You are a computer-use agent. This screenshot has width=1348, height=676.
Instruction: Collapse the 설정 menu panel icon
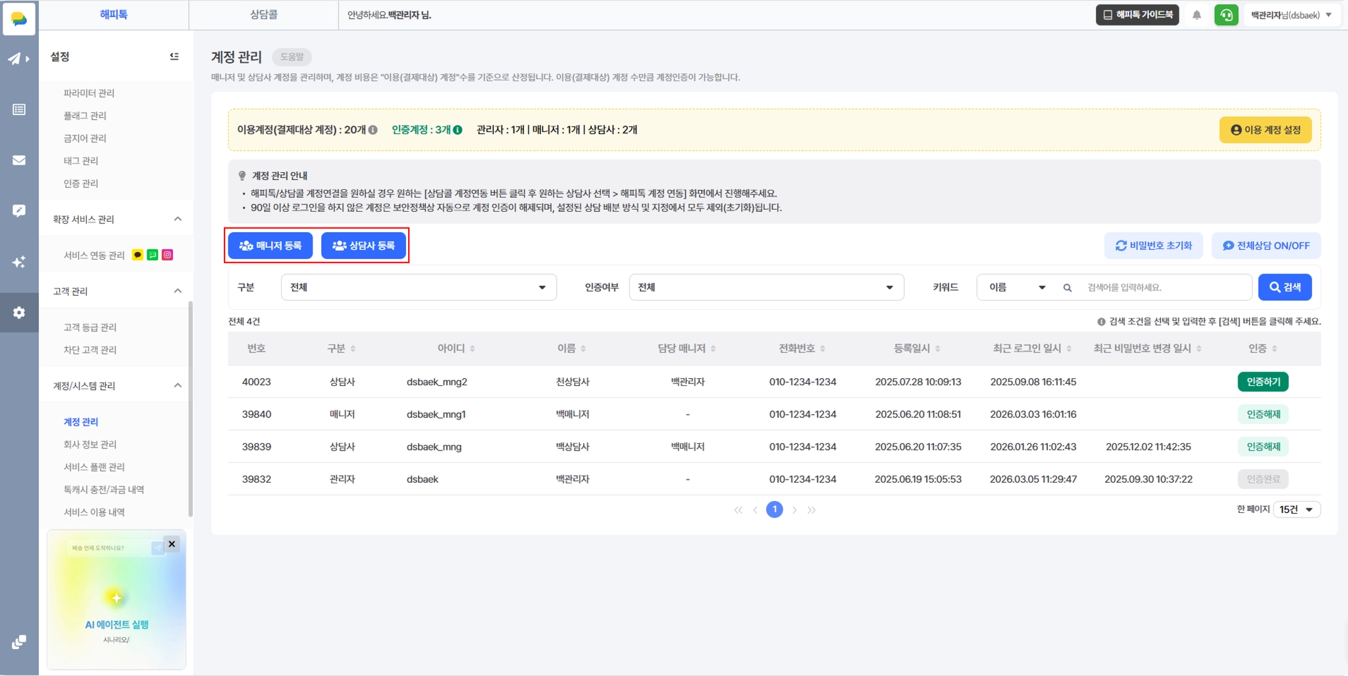click(174, 57)
